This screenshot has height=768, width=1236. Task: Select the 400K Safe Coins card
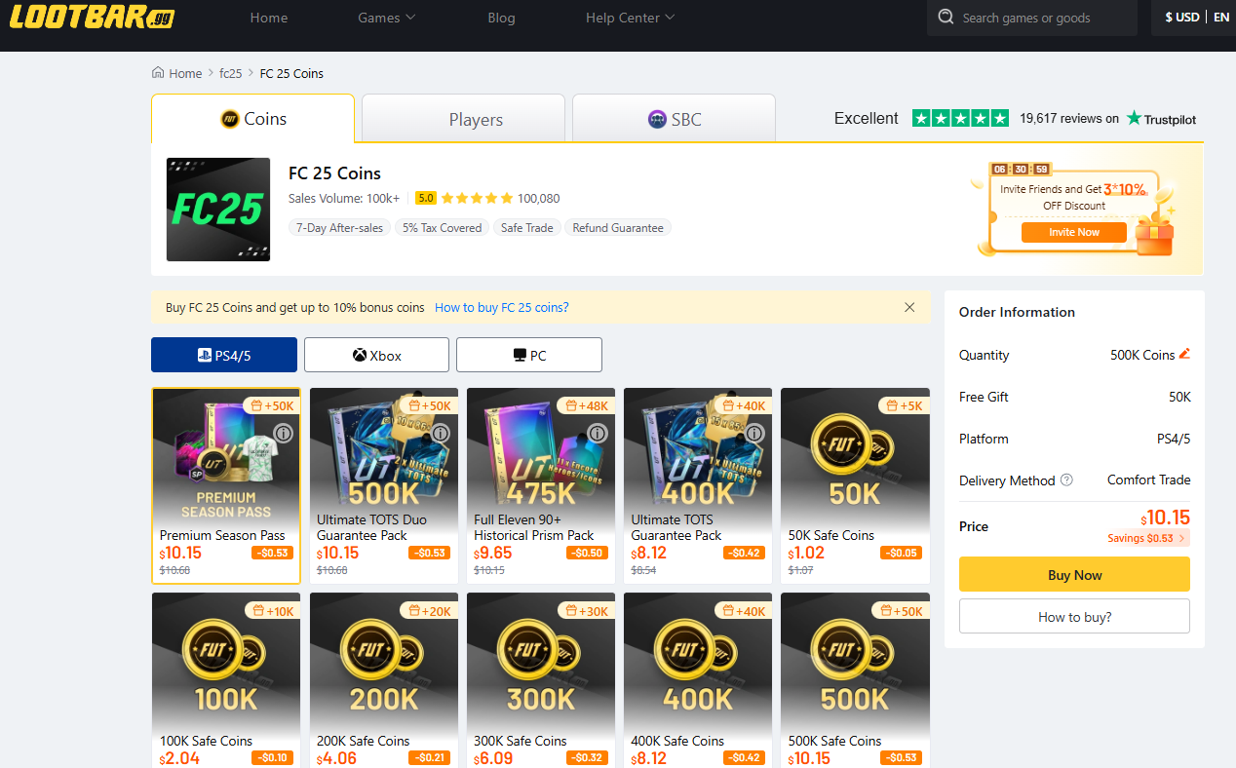(698, 680)
